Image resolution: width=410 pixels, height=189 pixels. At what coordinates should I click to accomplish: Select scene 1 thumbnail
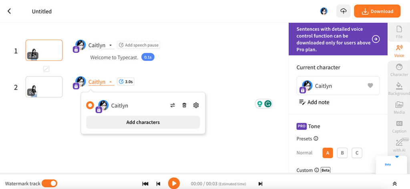pyautogui.click(x=44, y=50)
